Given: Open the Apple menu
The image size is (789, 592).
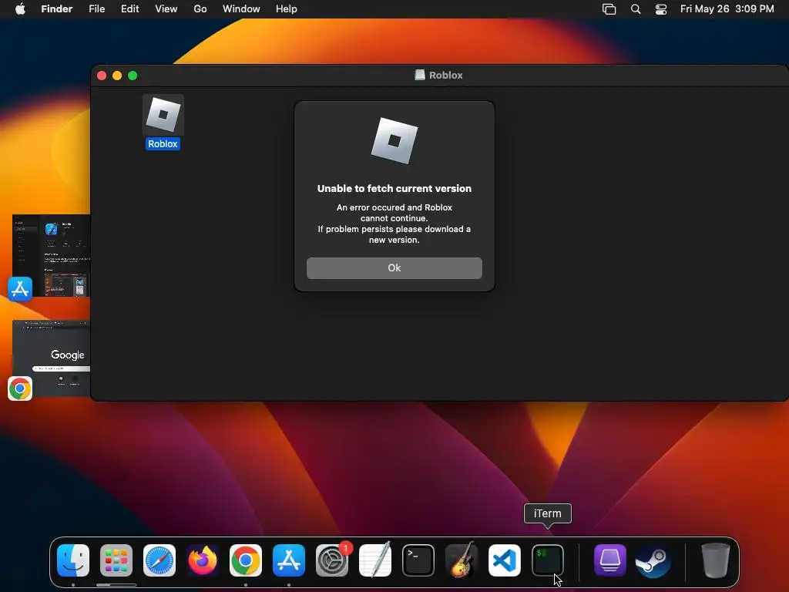Looking at the screenshot, I should coord(20,9).
